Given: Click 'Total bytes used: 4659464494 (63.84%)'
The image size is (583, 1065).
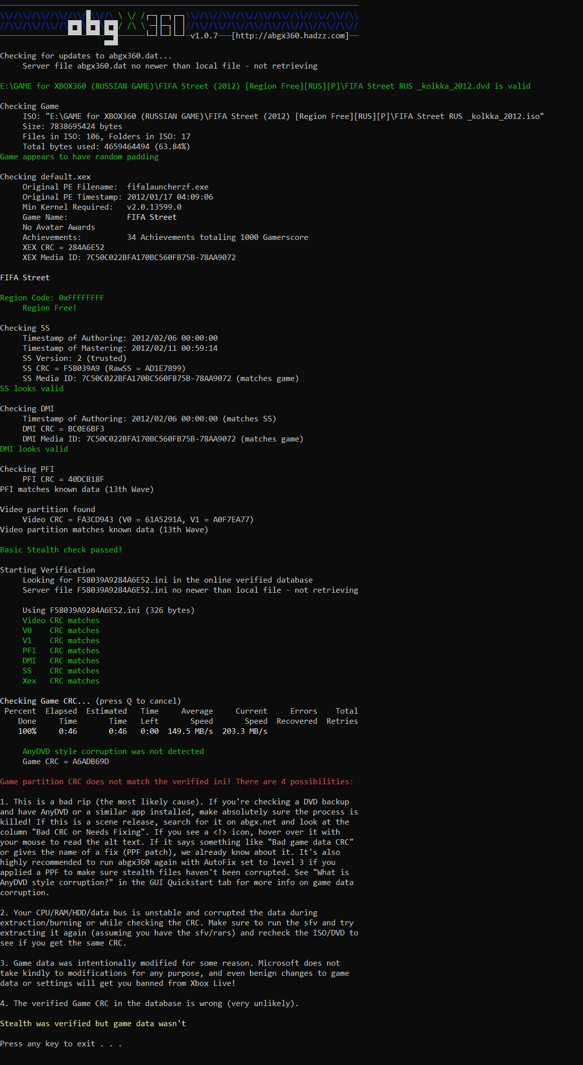Looking at the screenshot, I should pos(106,147).
